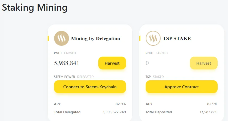Click the faded Harvest button in TSP STAKE
Image resolution: width=228 pixels, height=121 pixels.
pos(204,63)
